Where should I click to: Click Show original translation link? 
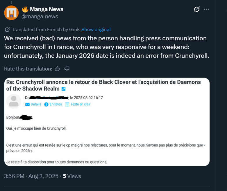(96, 30)
